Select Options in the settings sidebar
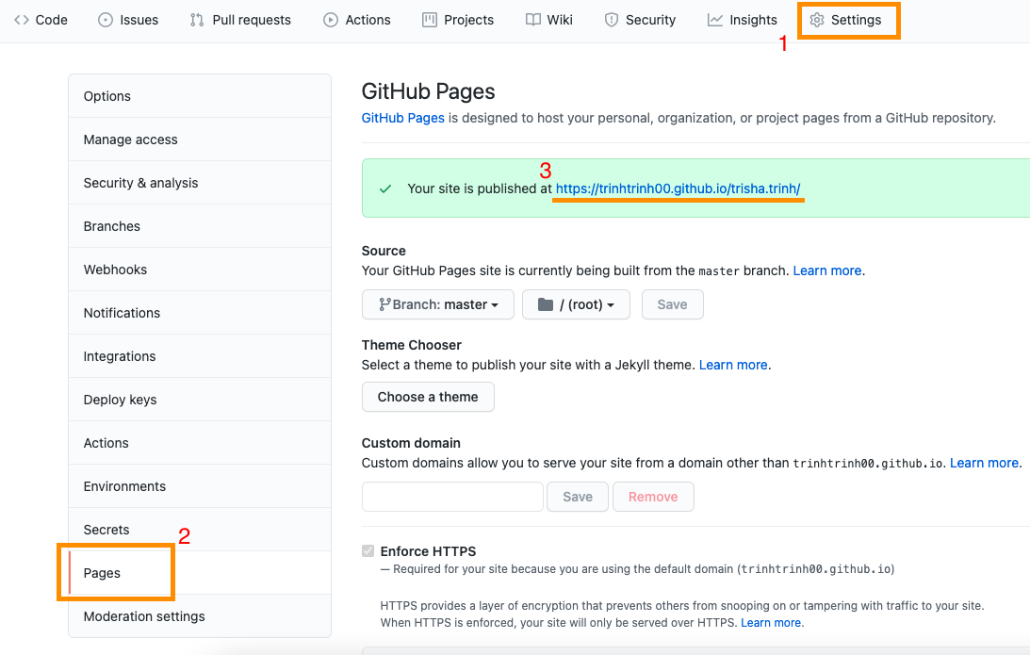Screen dimensions: 1030x655 (x=200, y=96)
